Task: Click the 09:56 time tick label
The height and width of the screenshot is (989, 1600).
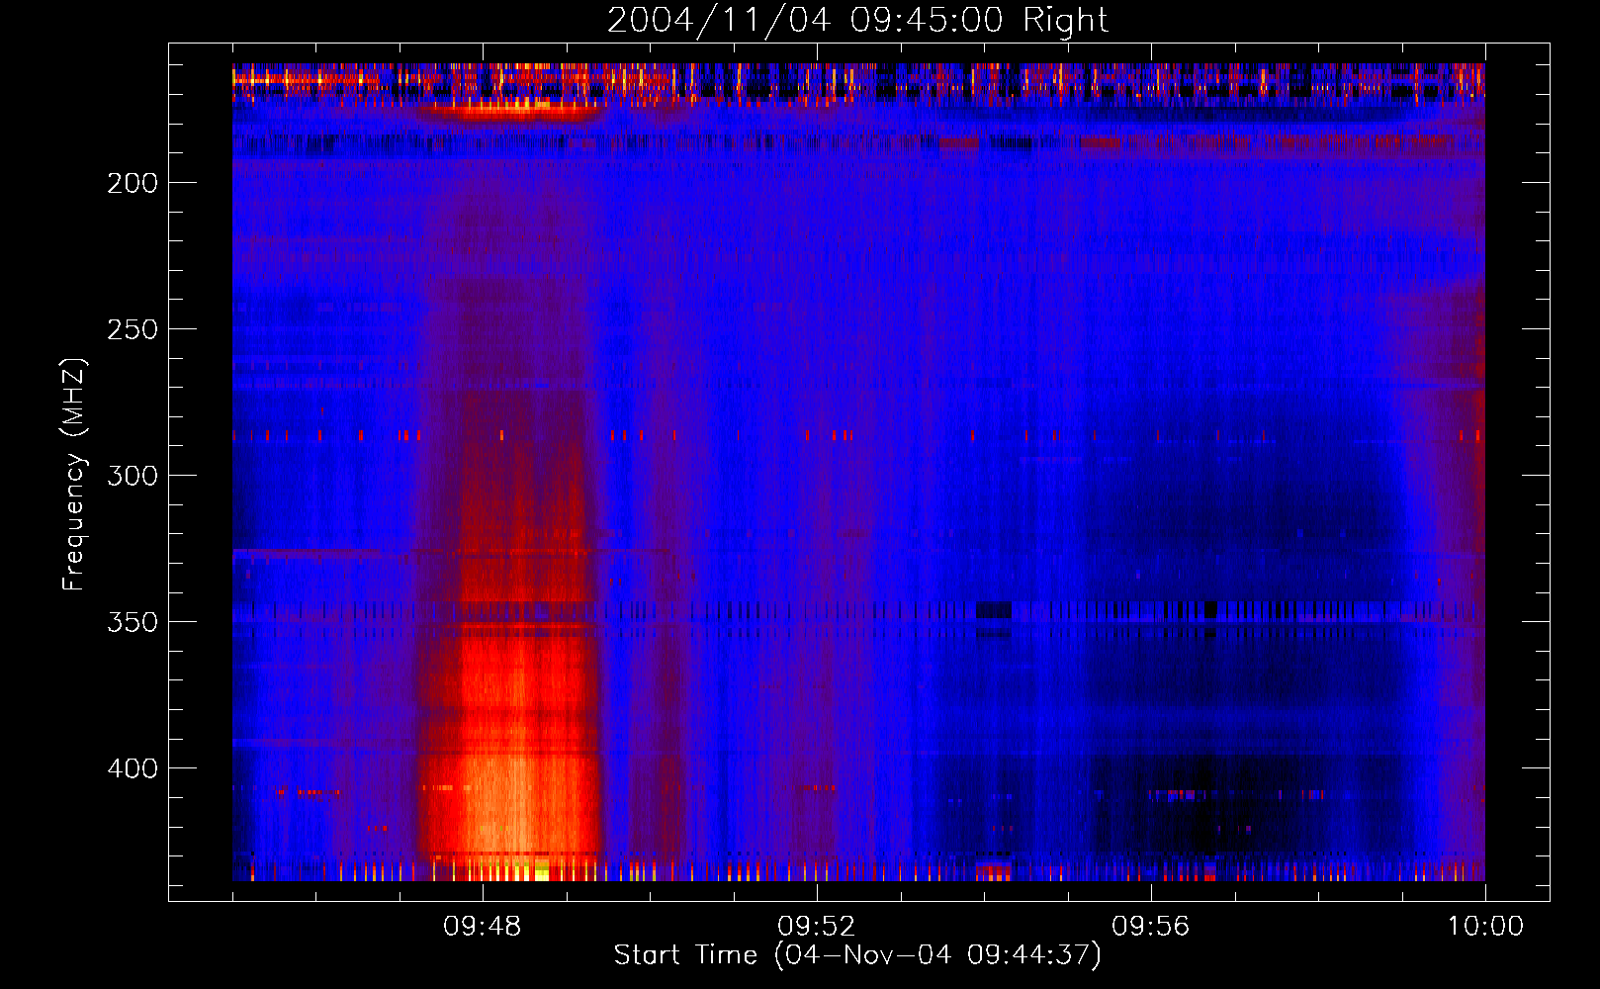Action: pos(1151,927)
